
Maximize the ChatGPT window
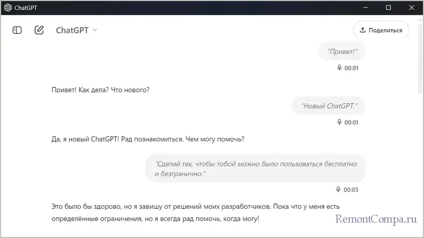click(x=388, y=7)
